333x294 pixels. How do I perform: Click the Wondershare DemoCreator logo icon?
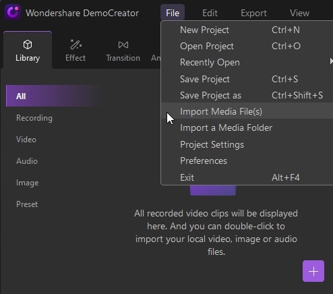pyautogui.click(x=13, y=13)
